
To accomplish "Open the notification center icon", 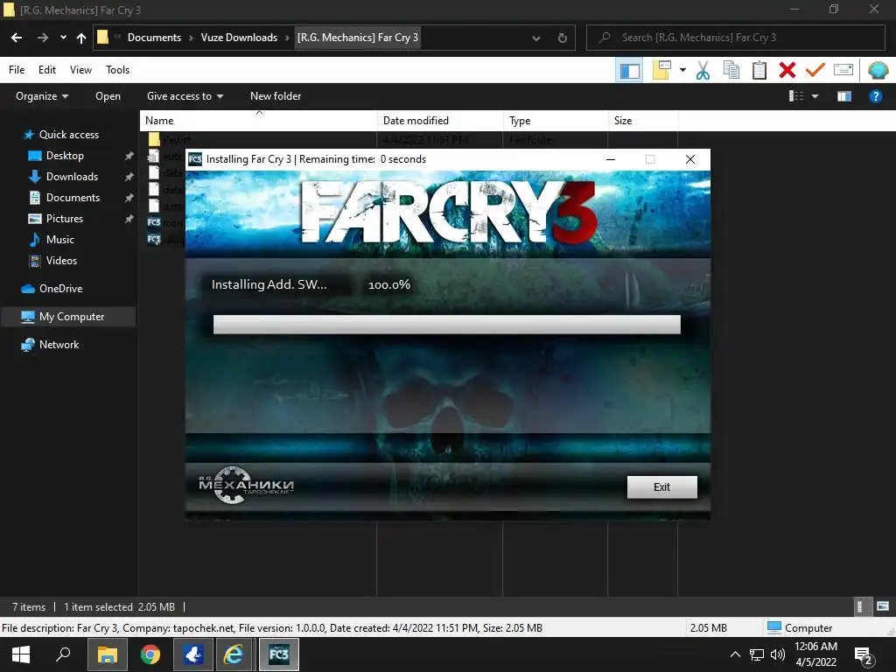I will 864,655.
